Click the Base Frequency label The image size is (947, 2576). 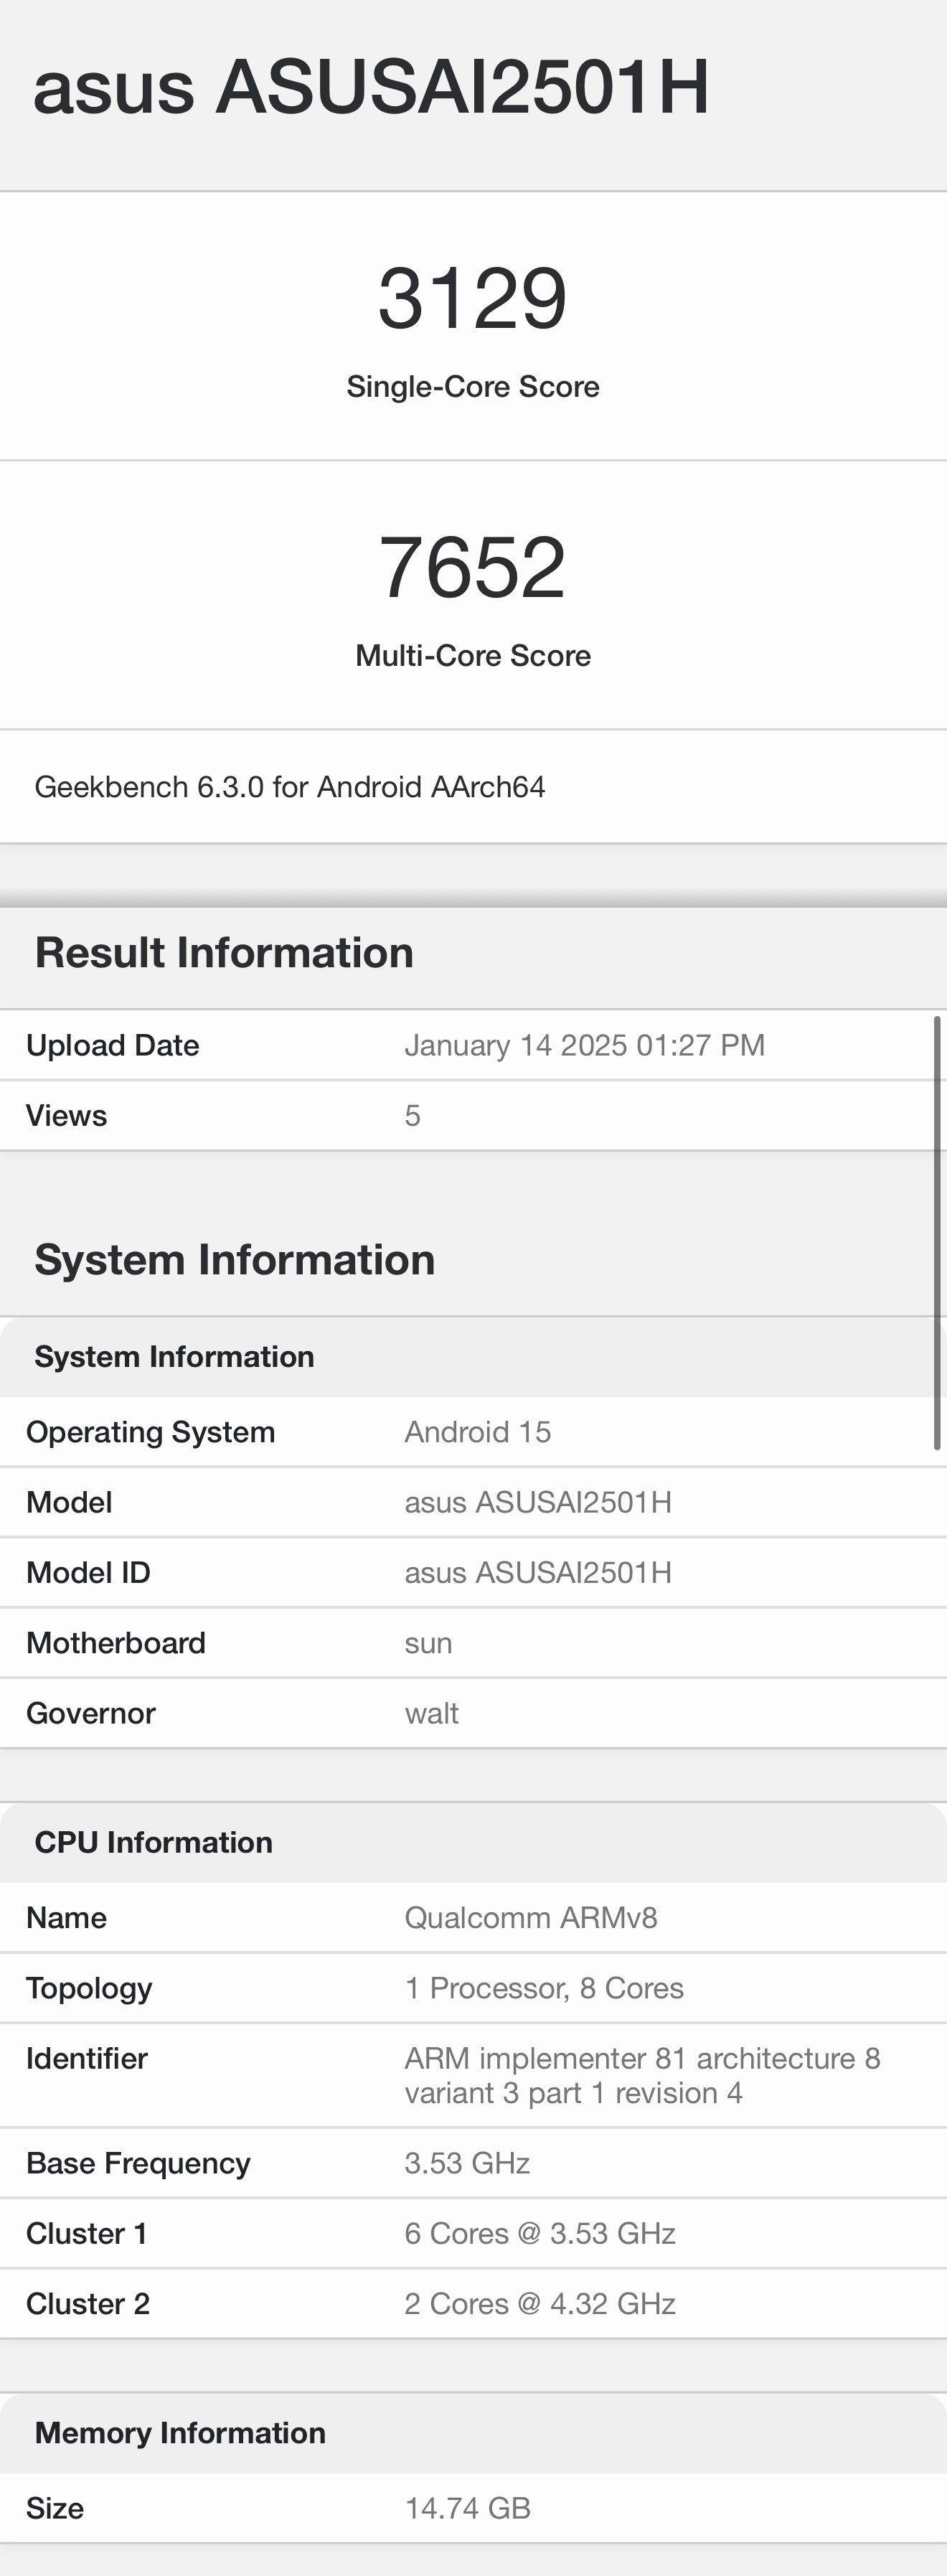[x=138, y=2163]
